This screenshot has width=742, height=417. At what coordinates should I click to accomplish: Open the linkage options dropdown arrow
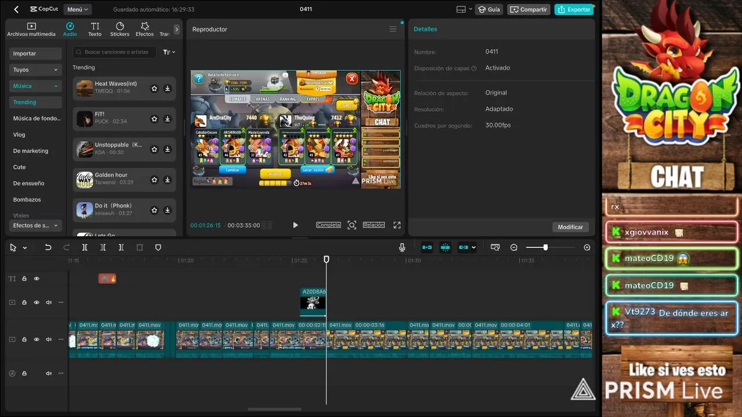[474, 248]
